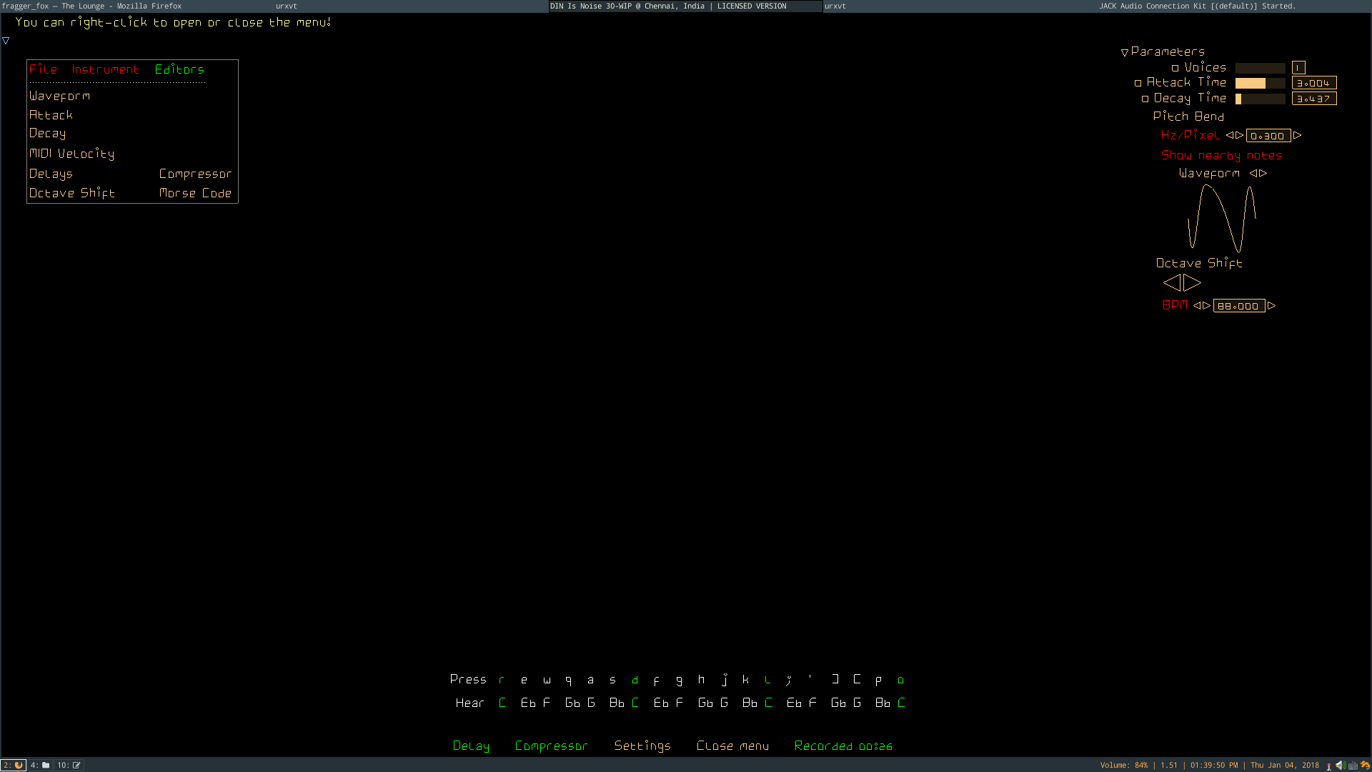Viewport: 1372px width, 772px height.
Task: Open the MIDI Velocity editor entry
Action: pos(71,154)
